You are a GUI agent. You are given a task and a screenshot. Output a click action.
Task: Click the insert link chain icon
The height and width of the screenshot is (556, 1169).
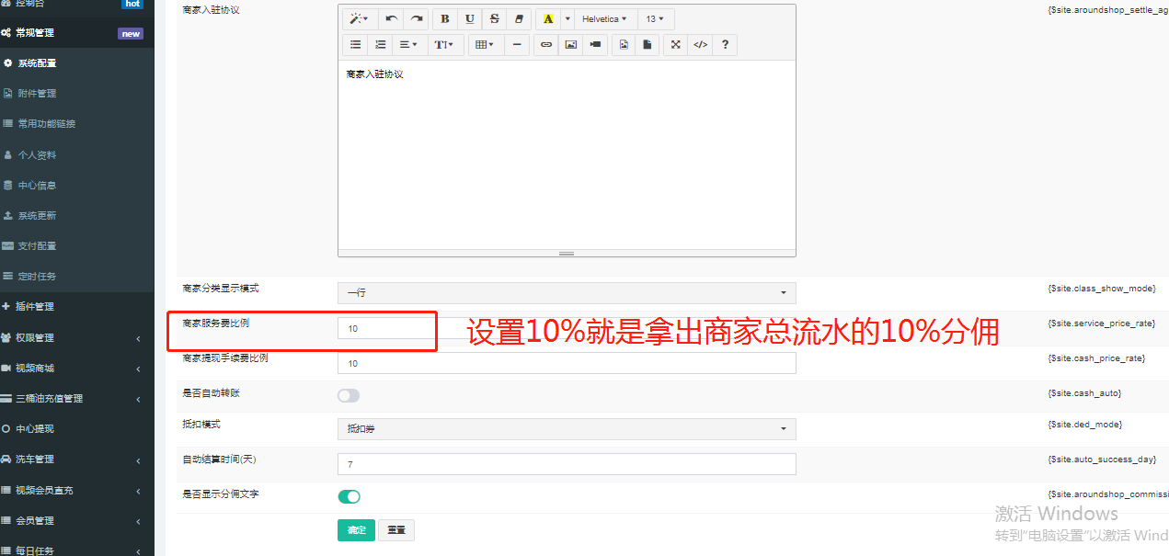(x=546, y=44)
